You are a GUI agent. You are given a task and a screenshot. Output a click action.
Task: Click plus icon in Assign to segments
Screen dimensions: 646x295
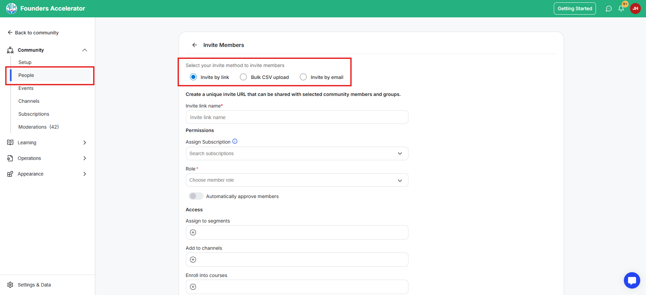coord(193,232)
